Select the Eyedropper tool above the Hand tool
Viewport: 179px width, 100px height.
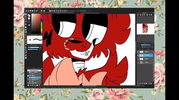[x=26, y=55]
